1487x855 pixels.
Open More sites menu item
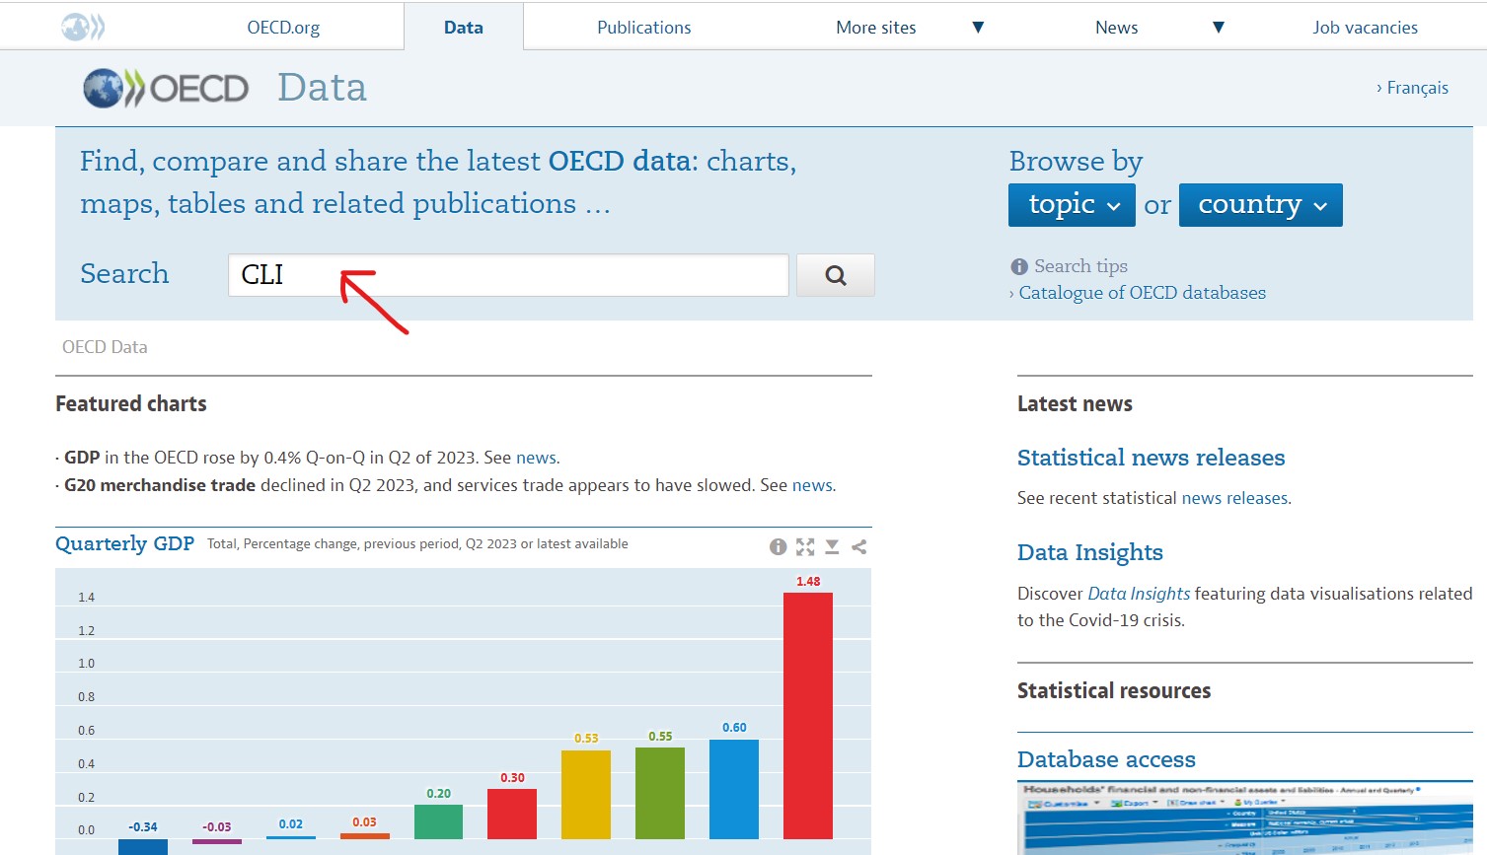876,28
